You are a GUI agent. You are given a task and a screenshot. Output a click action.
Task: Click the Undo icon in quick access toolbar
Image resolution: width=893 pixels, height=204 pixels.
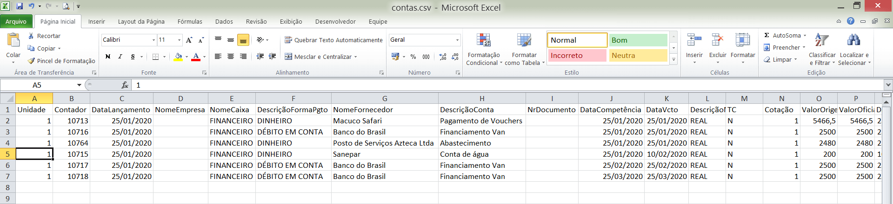tap(31, 6)
